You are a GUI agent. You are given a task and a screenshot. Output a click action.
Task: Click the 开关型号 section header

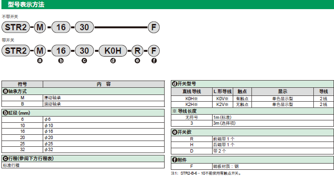pos(252,84)
